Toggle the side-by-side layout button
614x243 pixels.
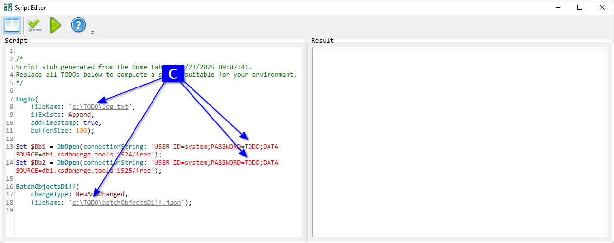[x=12, y=25]
